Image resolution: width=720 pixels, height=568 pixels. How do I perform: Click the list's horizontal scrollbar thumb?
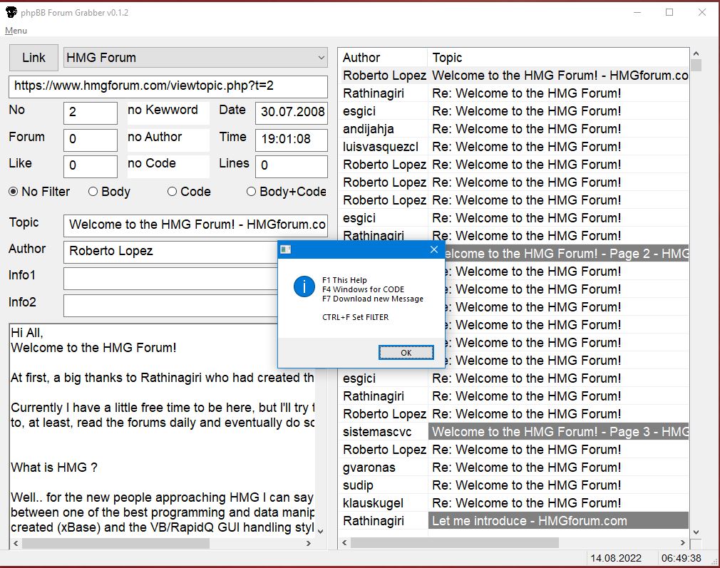[455, 543]
